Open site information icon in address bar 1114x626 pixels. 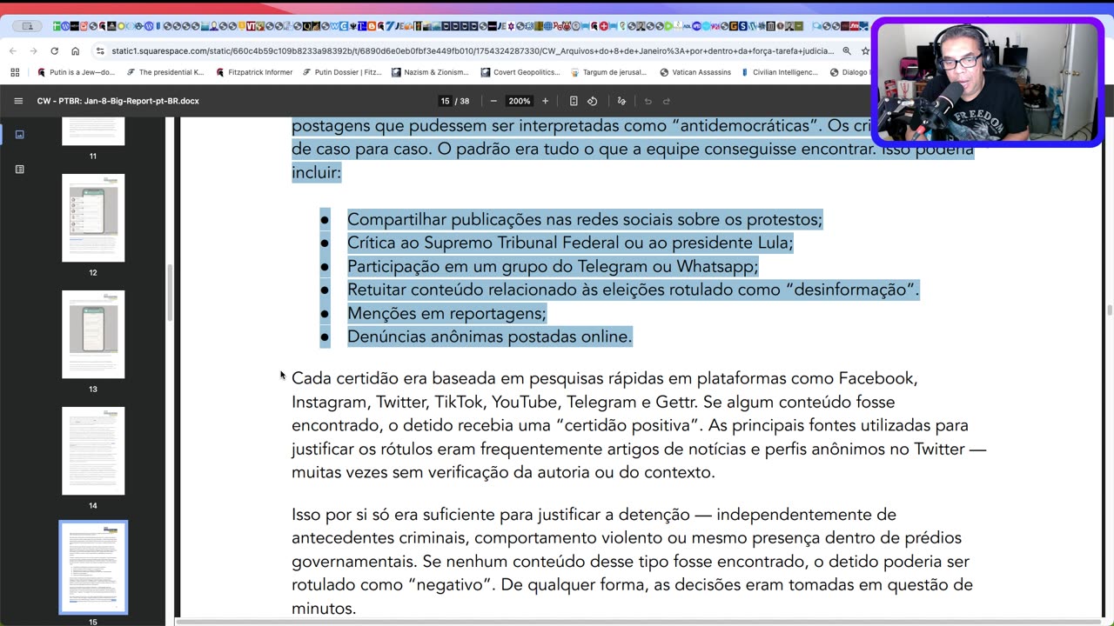click(100, 50)
